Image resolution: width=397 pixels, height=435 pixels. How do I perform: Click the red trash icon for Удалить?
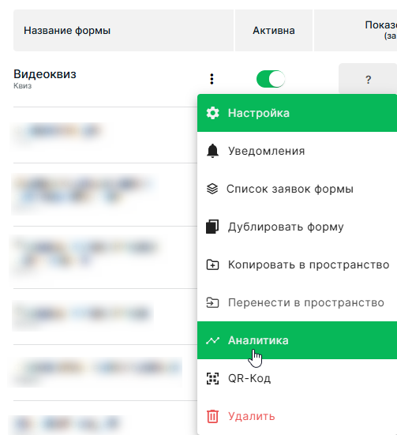click(x=212, y=416)
